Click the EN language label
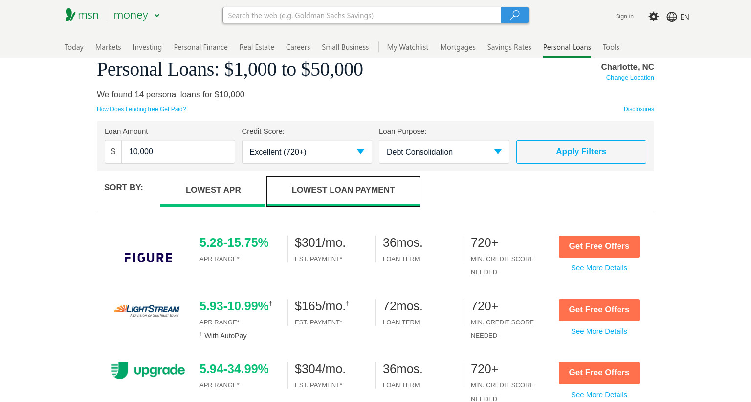This screenshot has width=751, height=402. [685, 17]
